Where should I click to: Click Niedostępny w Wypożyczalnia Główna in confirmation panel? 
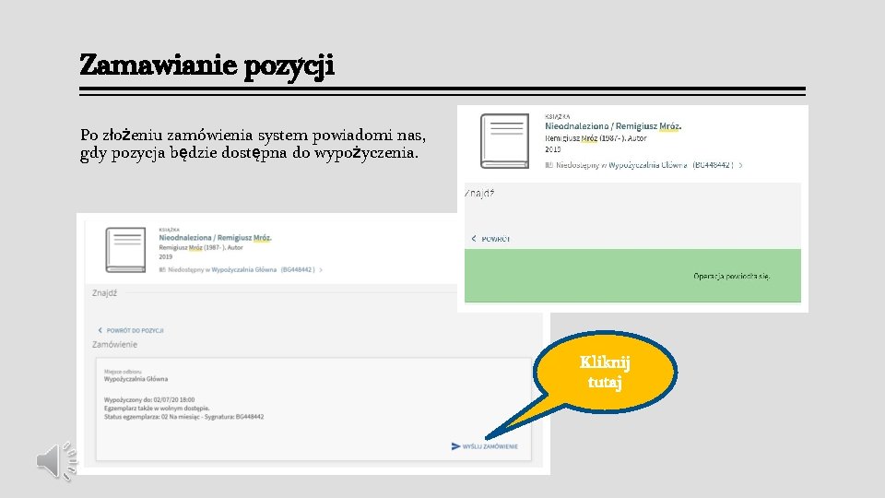[x=621, y=165]
